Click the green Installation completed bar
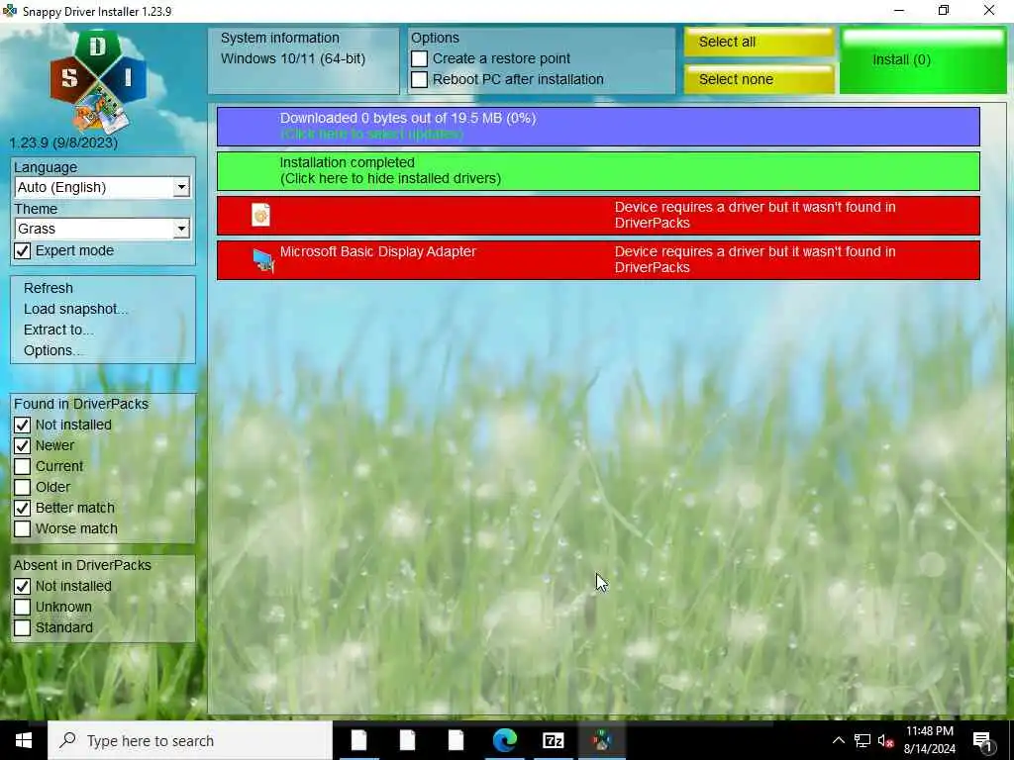The image size is (1014, 760). tap(598, 171)
